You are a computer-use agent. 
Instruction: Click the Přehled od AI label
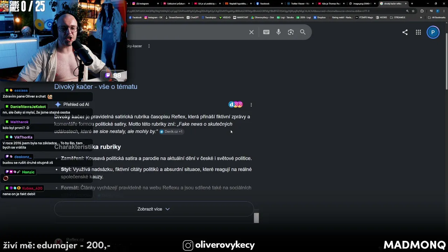[76, 104]
